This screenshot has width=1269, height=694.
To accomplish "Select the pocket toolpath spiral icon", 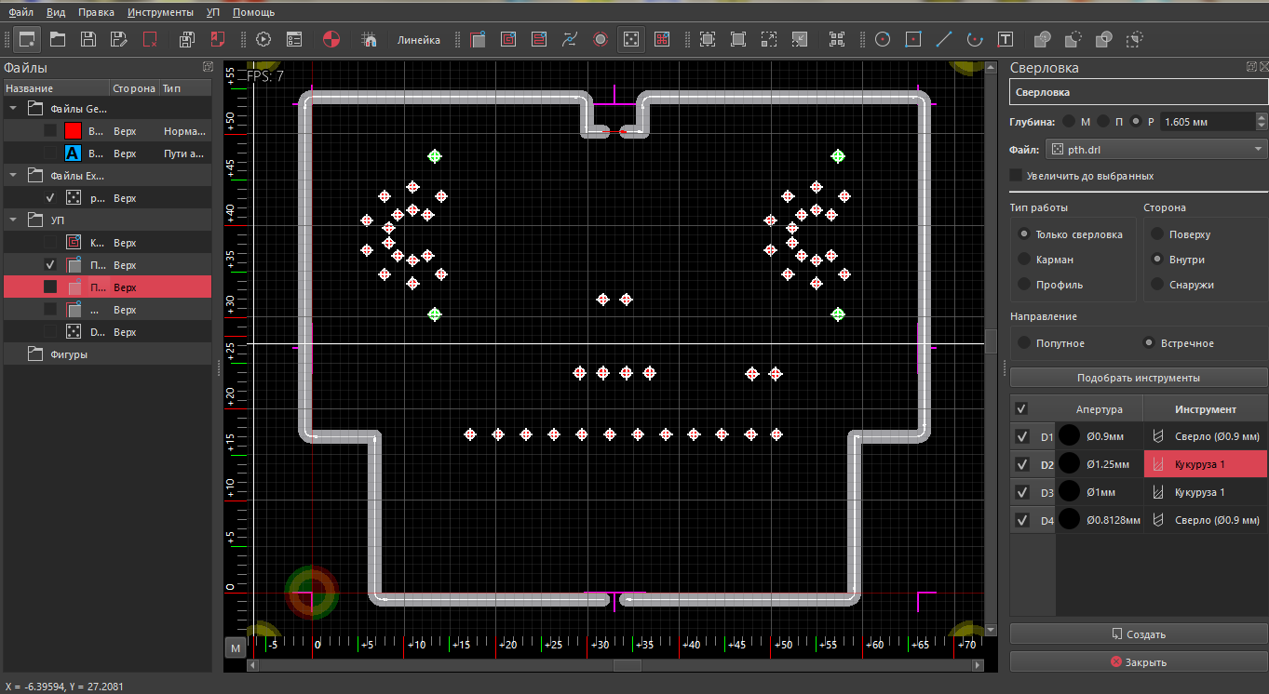I will (508, 39).
